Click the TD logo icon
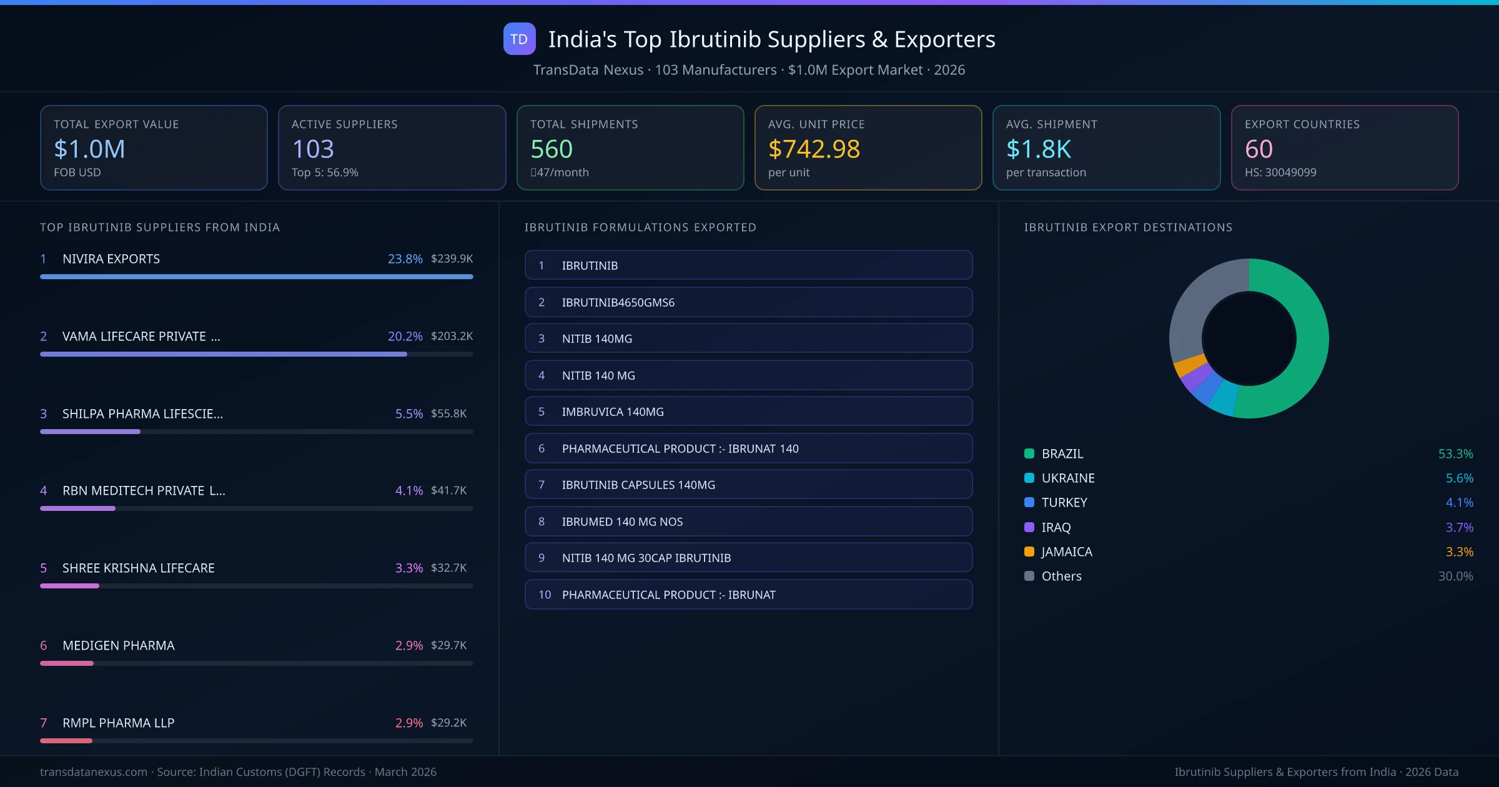Image resolution: width=1499 pixels, height=787 pixels. [519, 39]
